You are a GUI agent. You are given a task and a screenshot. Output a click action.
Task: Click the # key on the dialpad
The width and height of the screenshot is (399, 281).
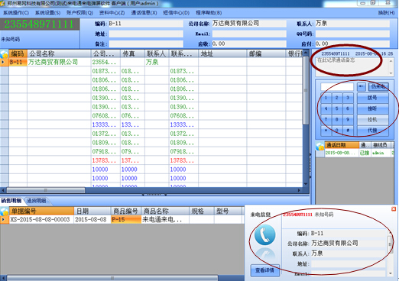coord(348,131)
